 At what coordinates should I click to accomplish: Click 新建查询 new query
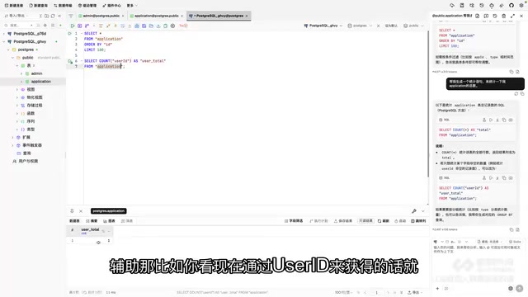pos(39,6)
